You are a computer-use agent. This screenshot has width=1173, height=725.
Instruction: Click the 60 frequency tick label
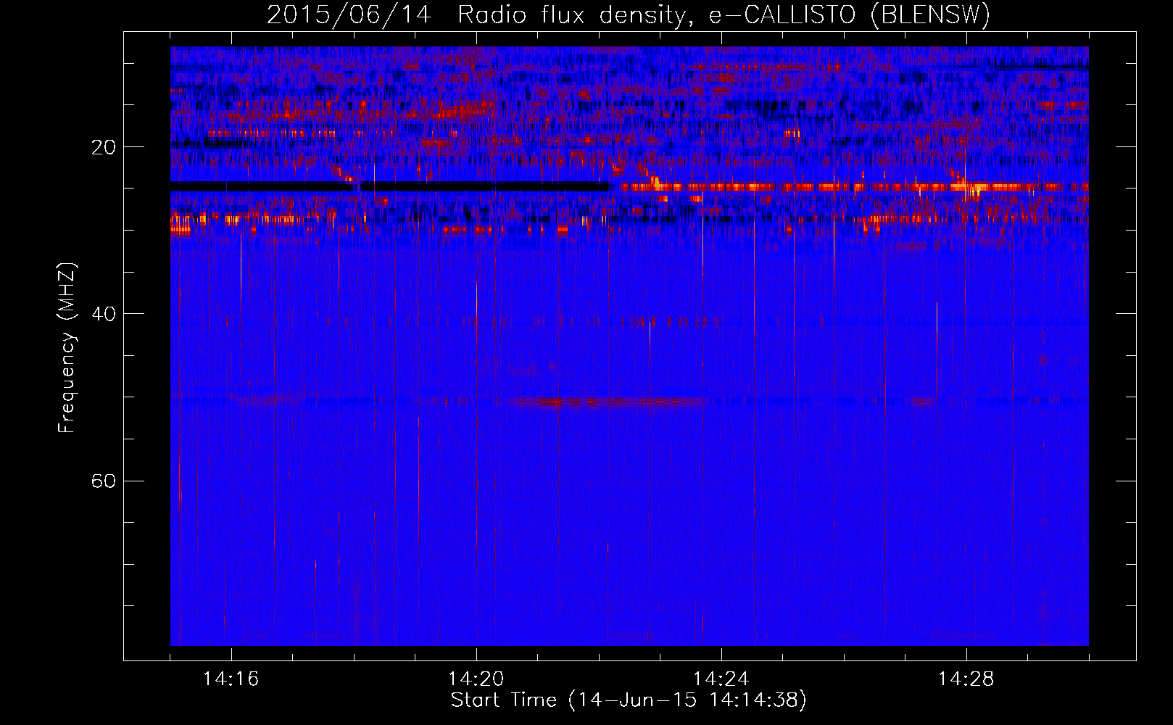(104, 481)
